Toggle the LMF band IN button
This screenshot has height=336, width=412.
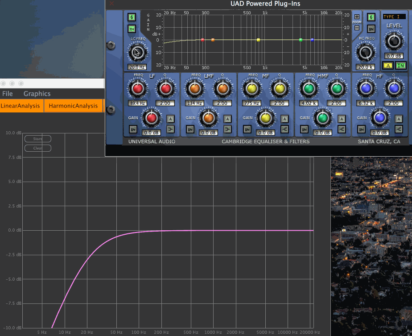tap(190, 129)
